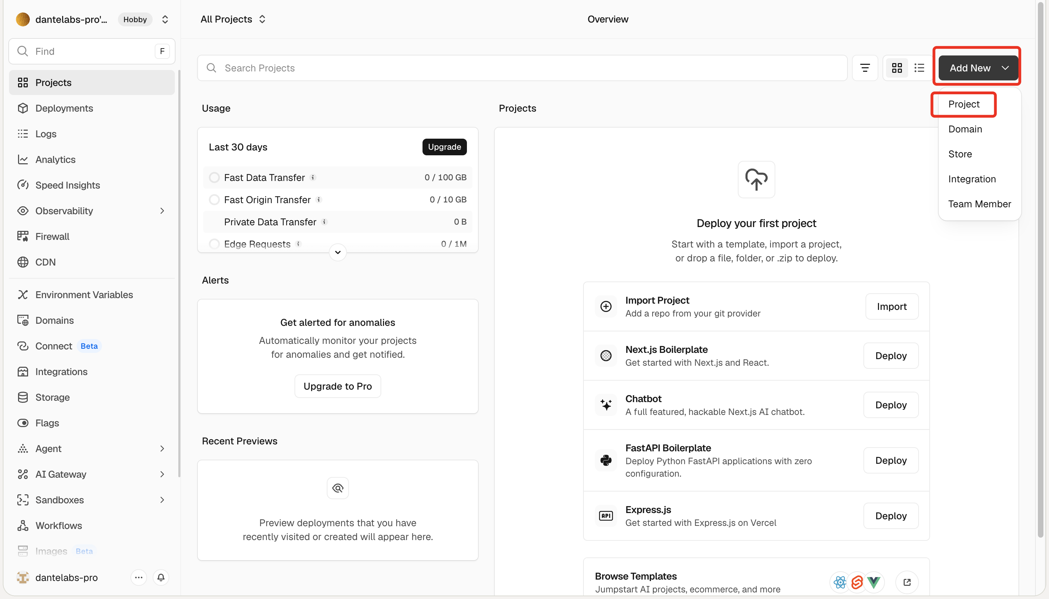1049x599 pixels.
Task: Click the Express.js API icon
Action: [606, 515]
